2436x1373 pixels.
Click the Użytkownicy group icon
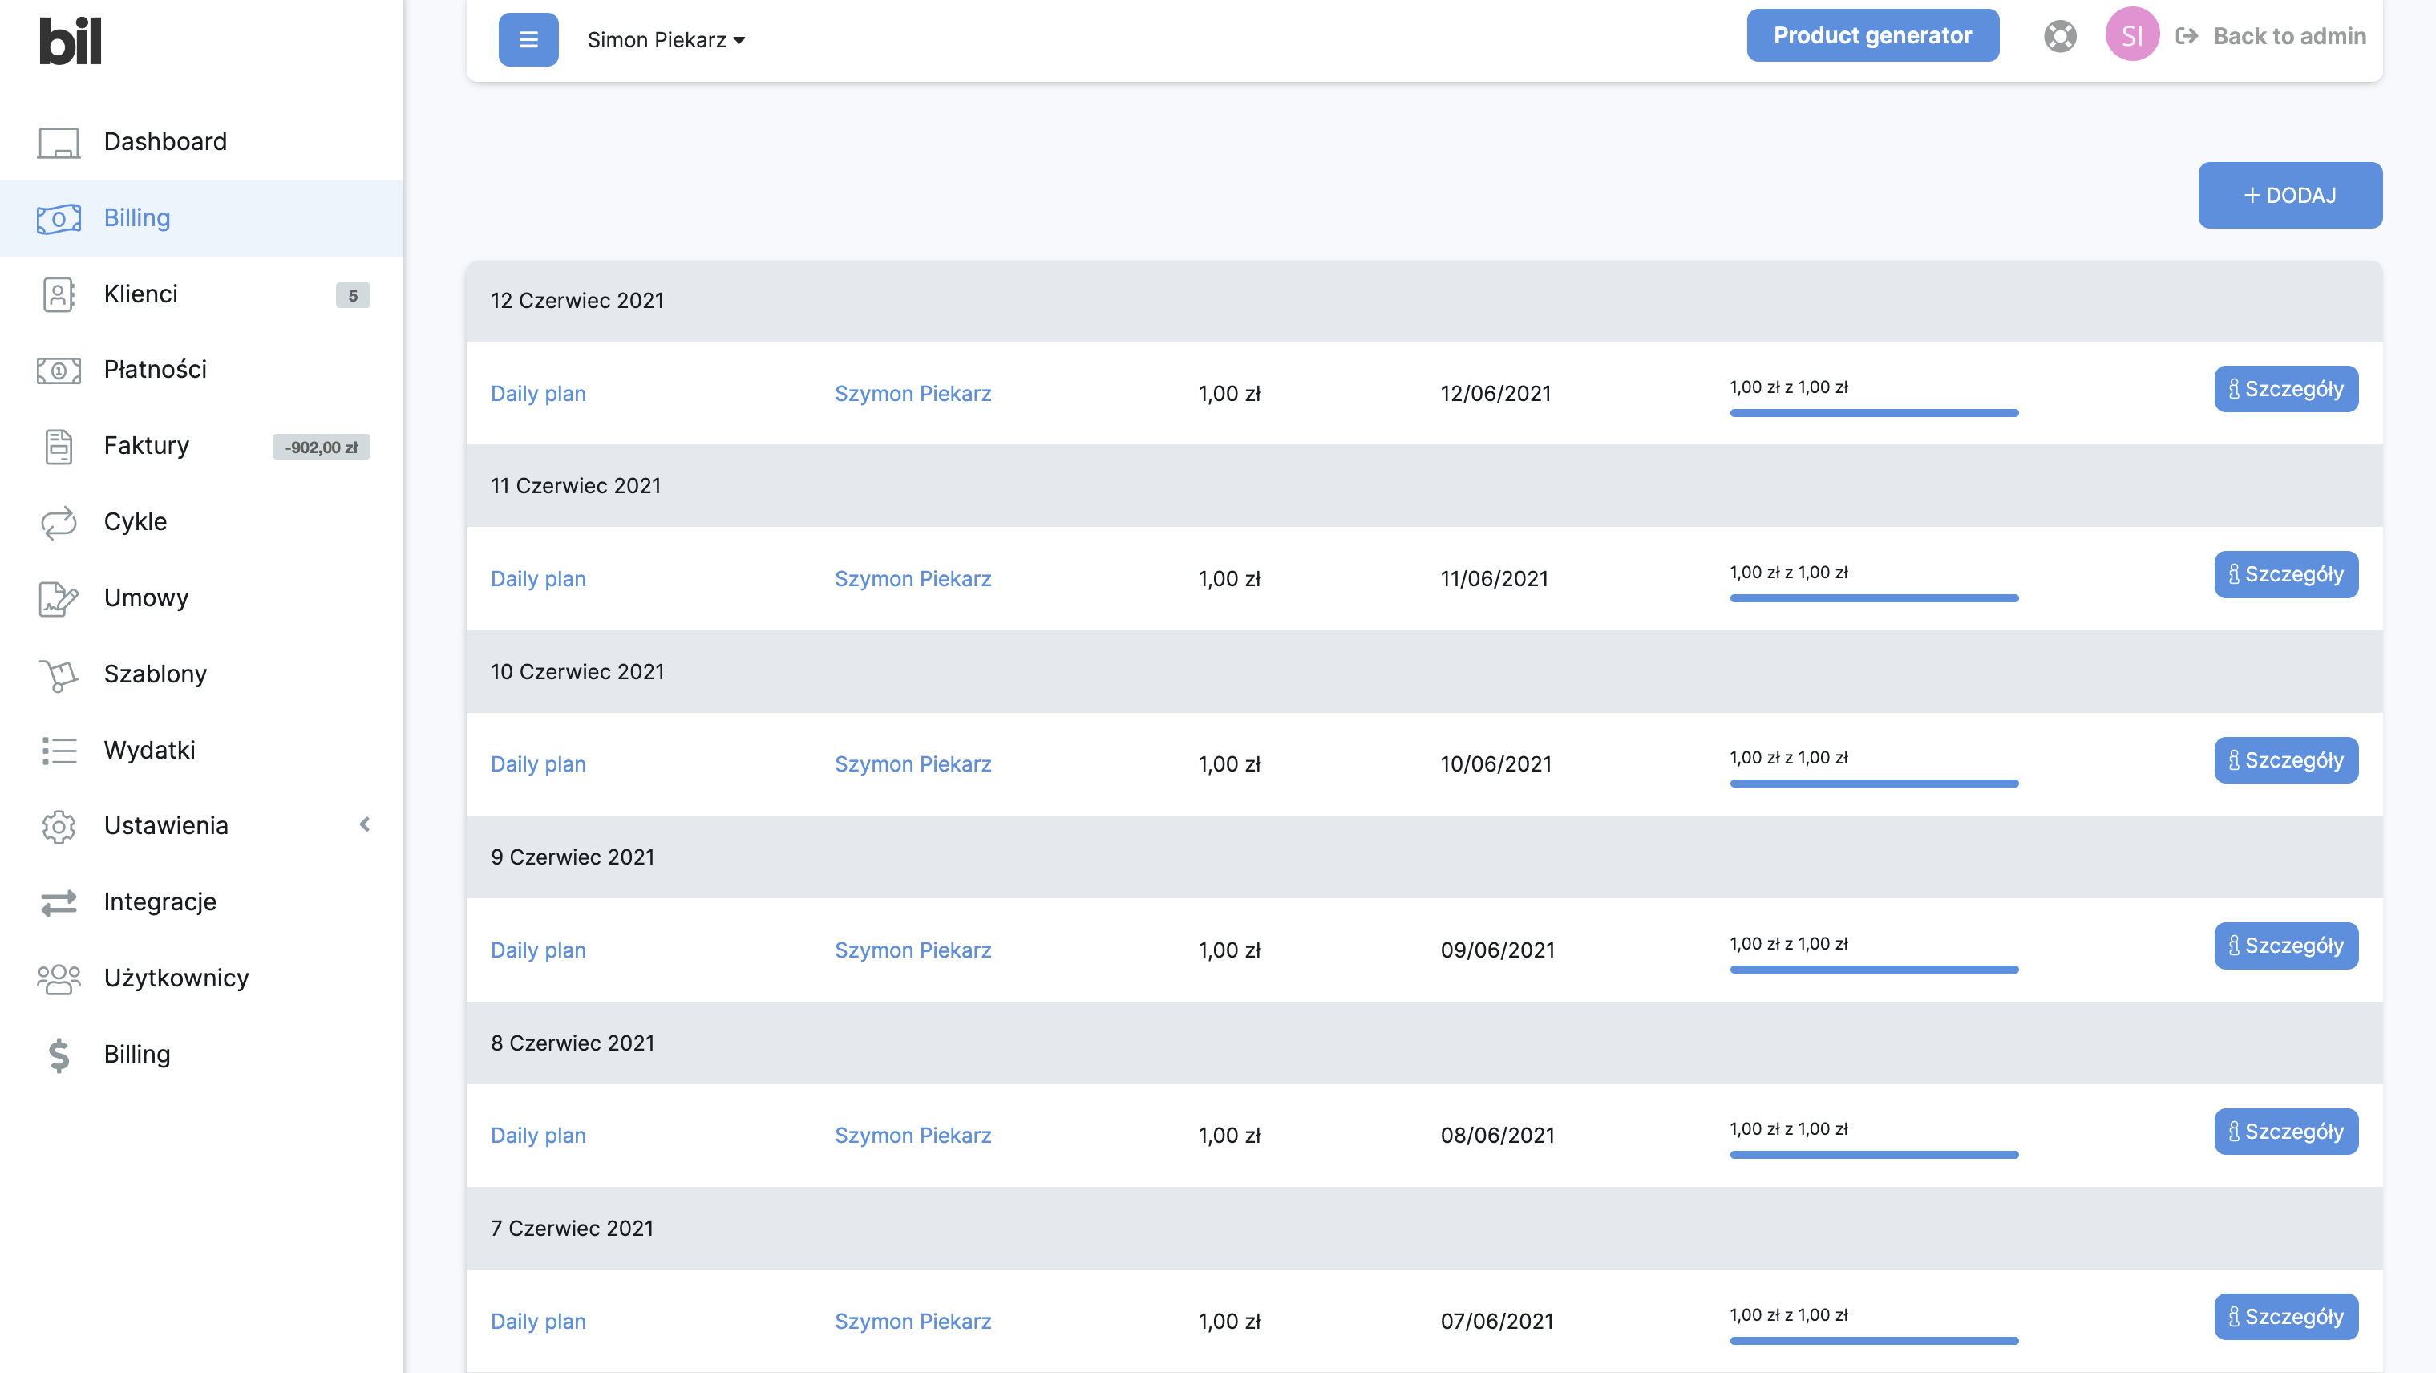tap(59, 978)
